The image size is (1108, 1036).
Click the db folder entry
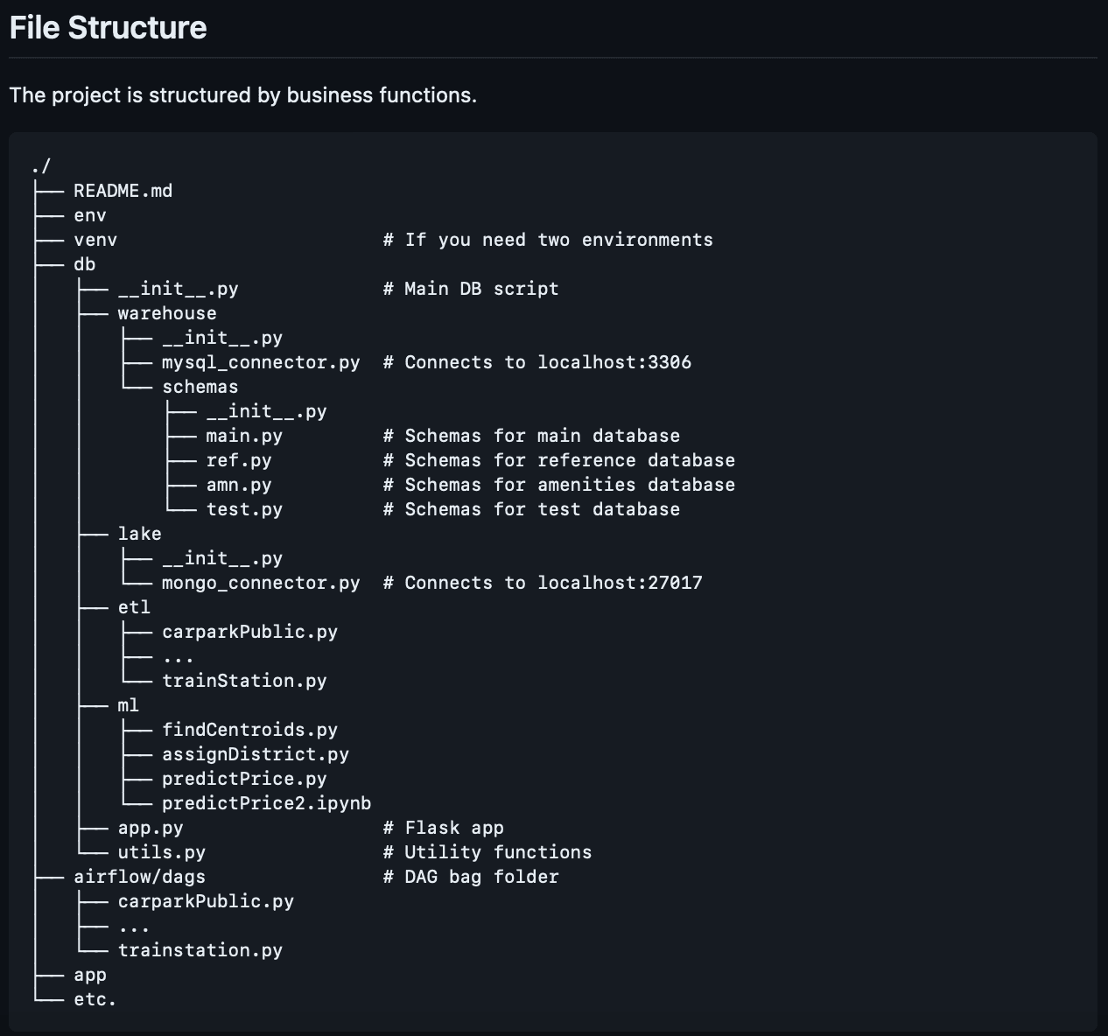pyautogui.click(x=83, y=263)
